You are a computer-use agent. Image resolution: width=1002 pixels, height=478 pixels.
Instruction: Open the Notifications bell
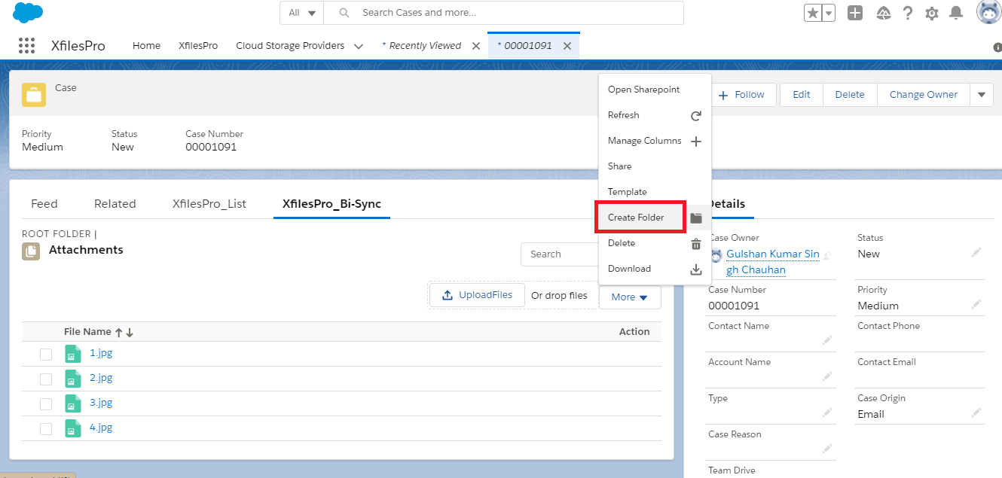click(x=956, y=13)
